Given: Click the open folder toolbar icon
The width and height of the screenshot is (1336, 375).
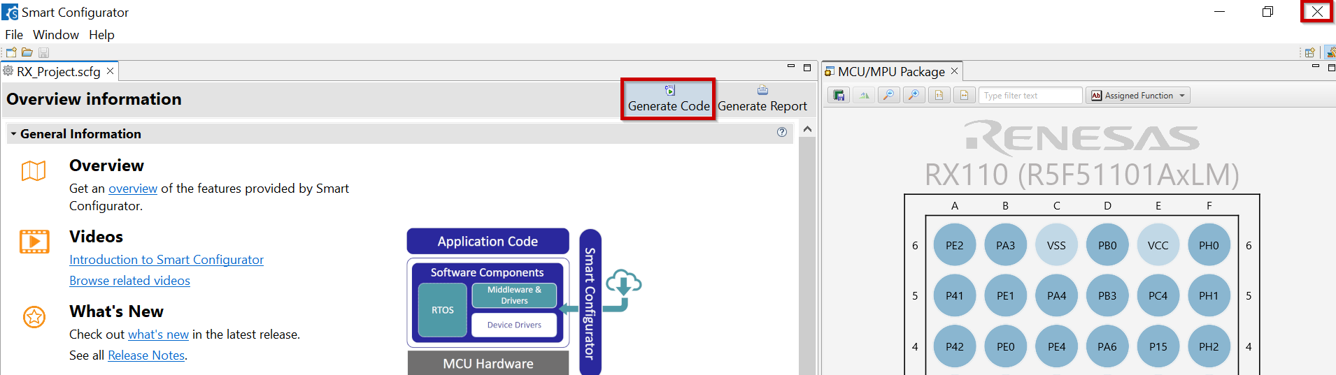Looking at the screenshot, I should (x=27, y=52).
